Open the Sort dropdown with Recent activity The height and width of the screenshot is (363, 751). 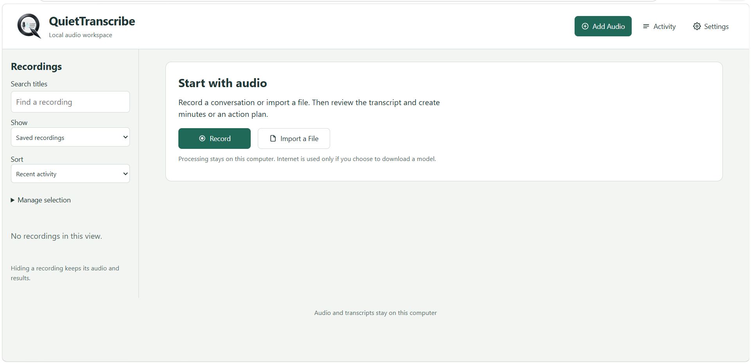[70, 173]
